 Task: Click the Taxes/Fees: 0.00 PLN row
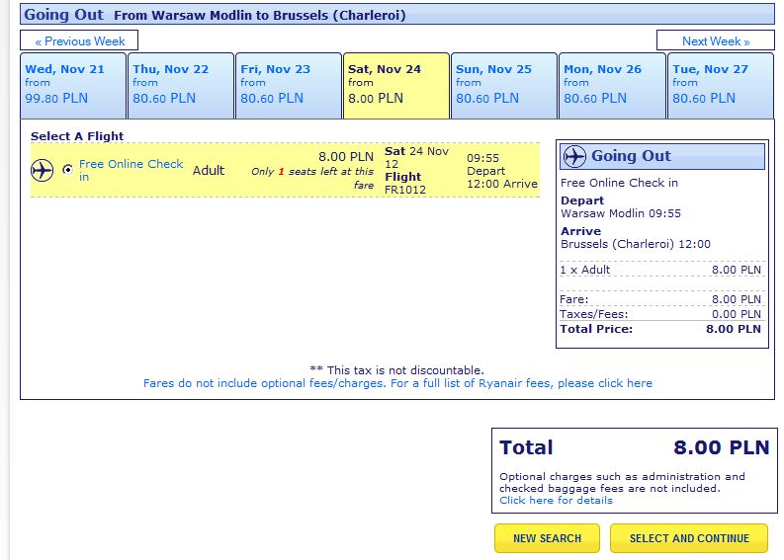pos(660,314)
